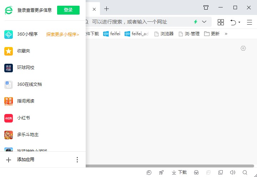Open the feifei bookmark
The height and width of the screenshot is (177, 257).
point(112,34)
